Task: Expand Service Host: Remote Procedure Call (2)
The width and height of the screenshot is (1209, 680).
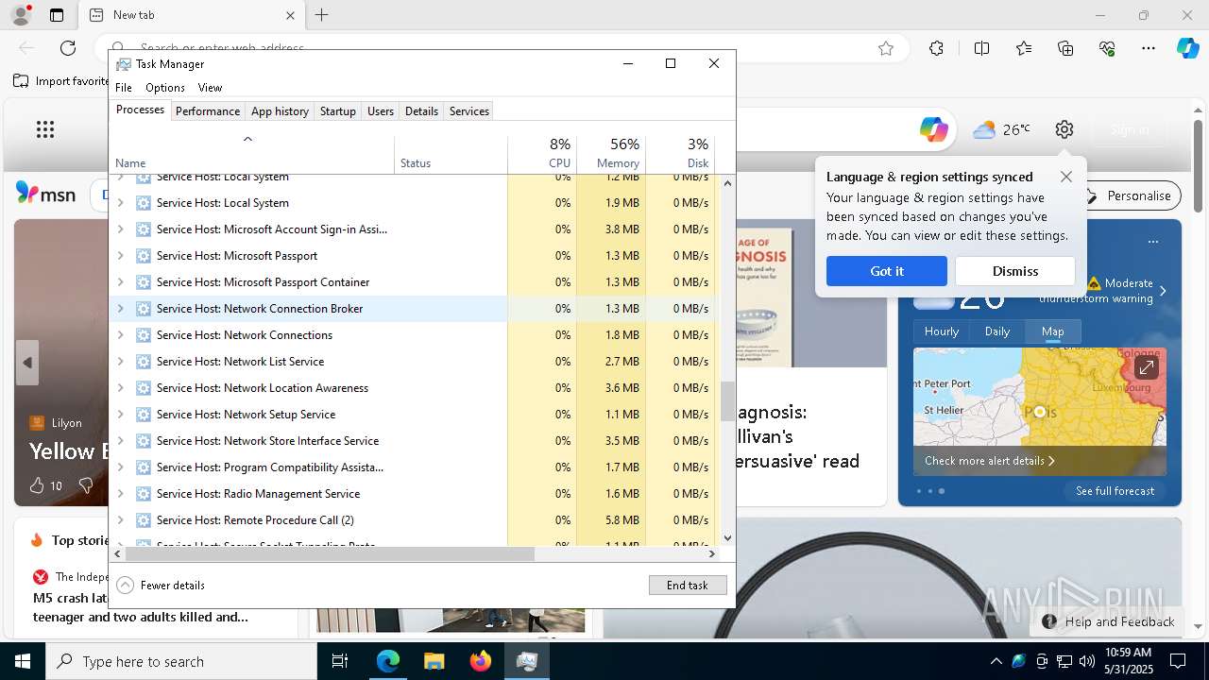Action: pyautogui.click(x=120, y=520)
